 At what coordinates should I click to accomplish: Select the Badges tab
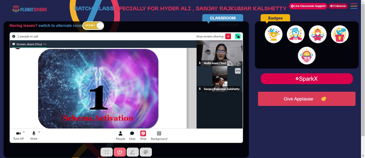coord(275,18)
